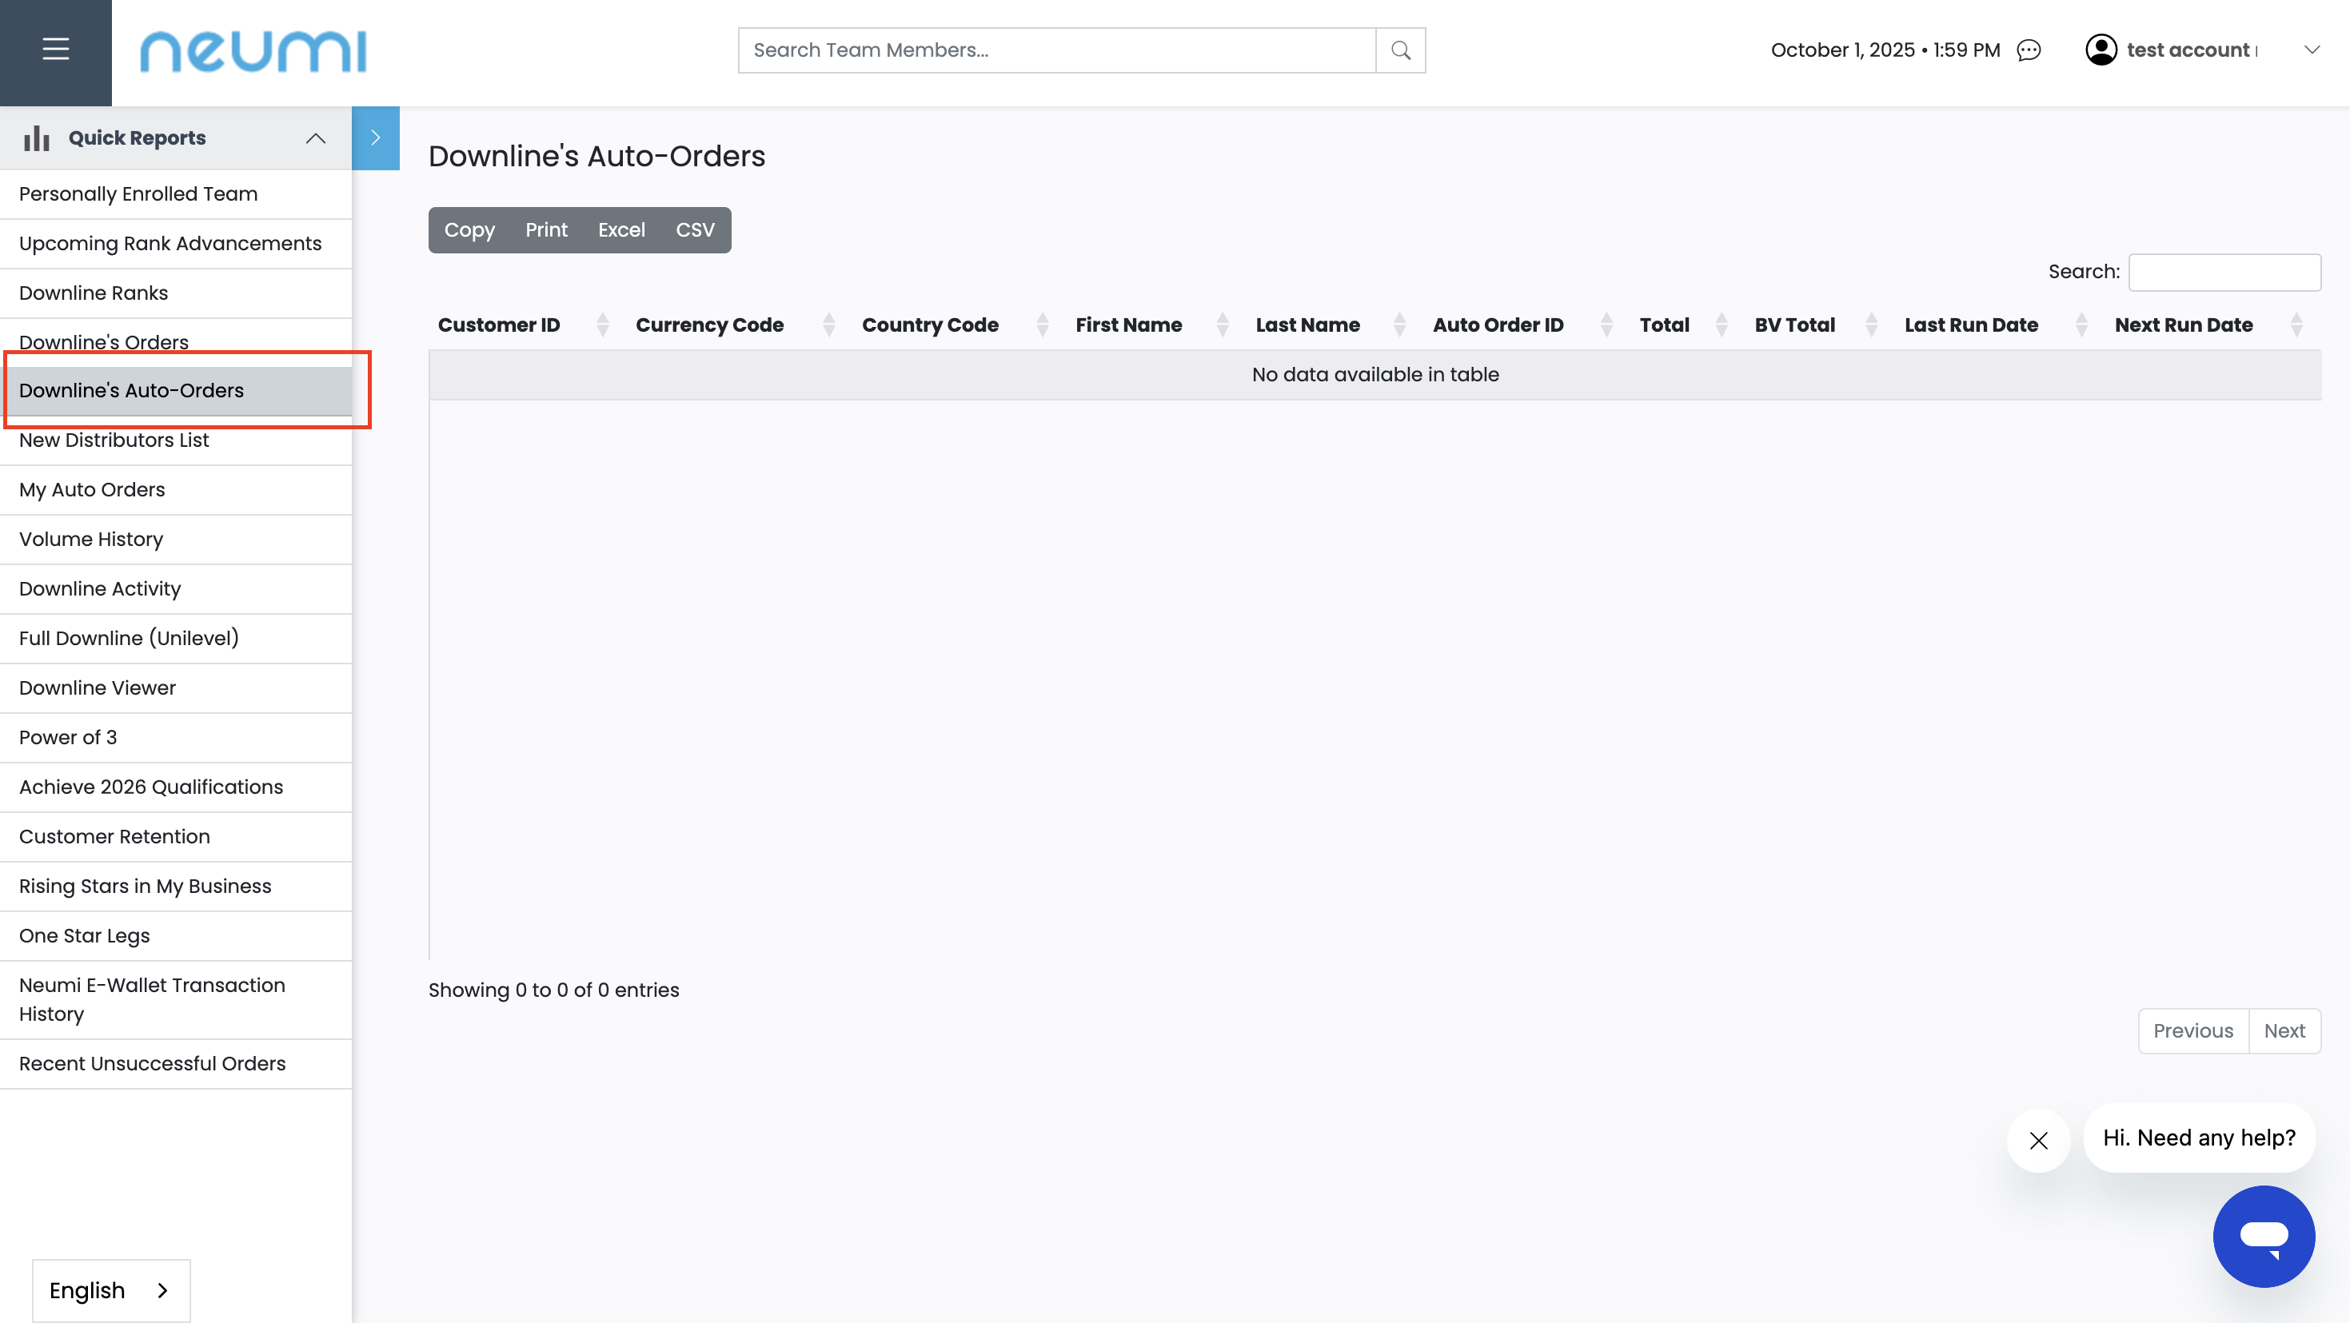Focus the table Search input field
Viewport: 2350px width, 1323px height.
coord(2224,272)
